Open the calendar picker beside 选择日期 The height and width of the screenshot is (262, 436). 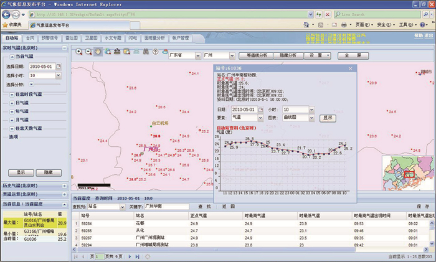tap(61, 66)
